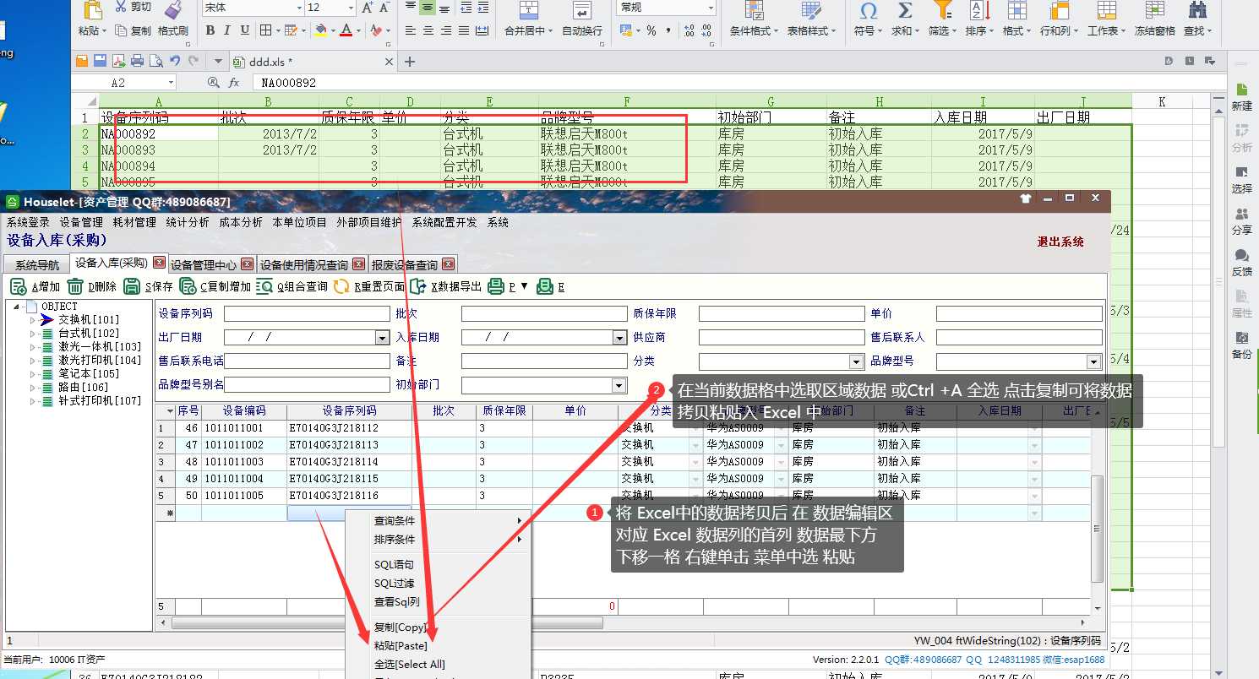
Task: Toggle left horizontal alignment in WPS ribbon
Action: click(411, 30)
